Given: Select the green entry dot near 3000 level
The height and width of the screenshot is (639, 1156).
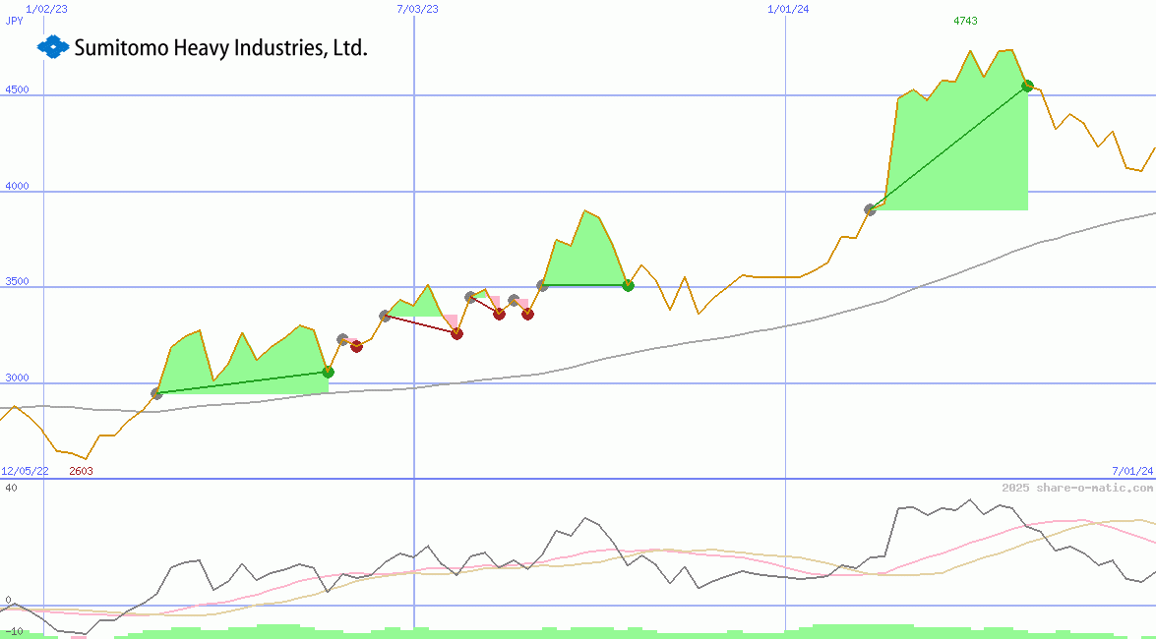Looking at the screenshot, I should [328, 373].
